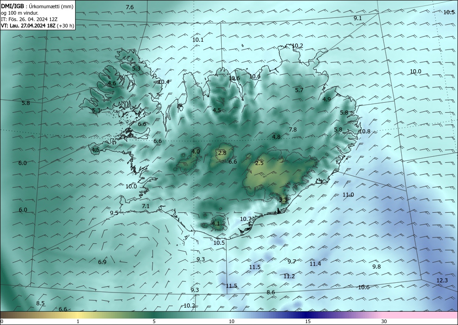Click the 4.9 value label

click(x=327, y=99)
